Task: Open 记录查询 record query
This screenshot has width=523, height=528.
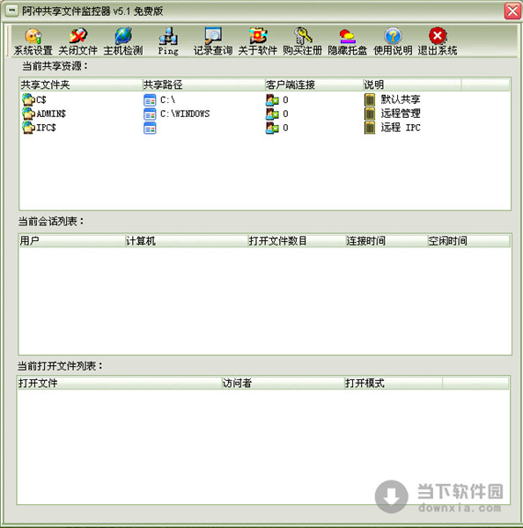Action: [x=213, y=41]
